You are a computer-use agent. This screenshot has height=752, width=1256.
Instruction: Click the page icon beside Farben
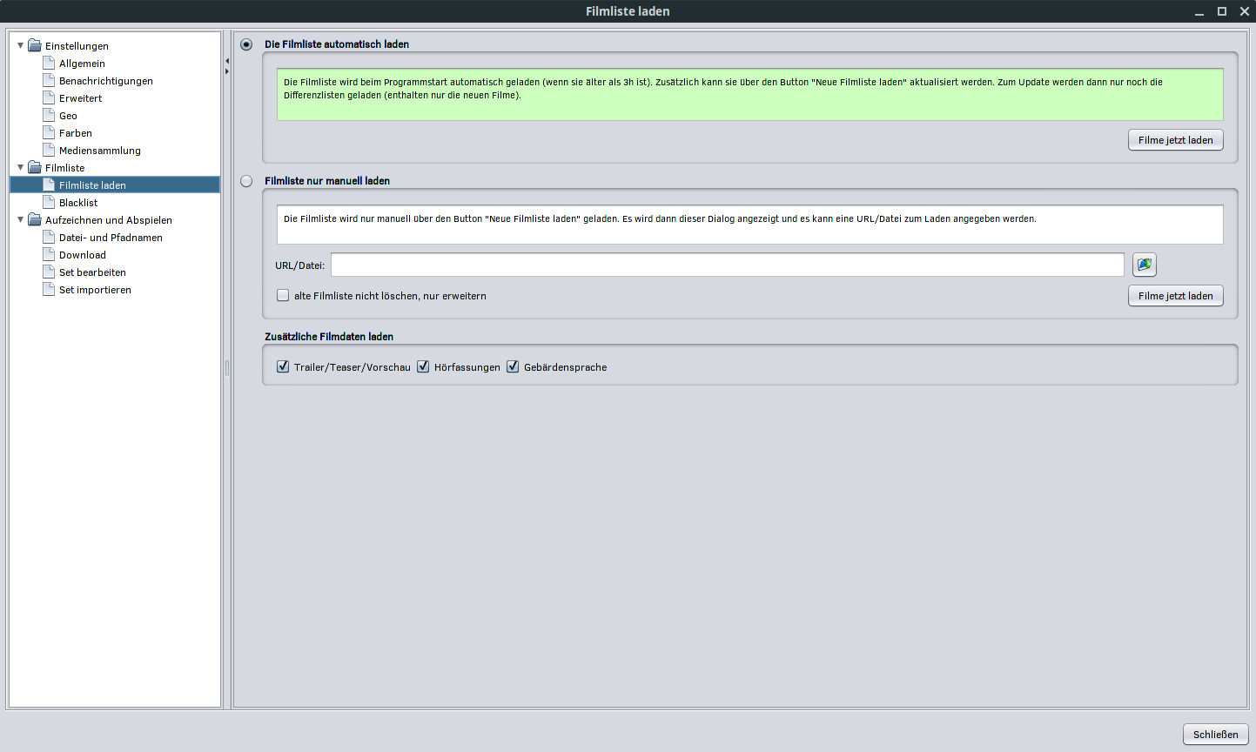tap(50, 133)
